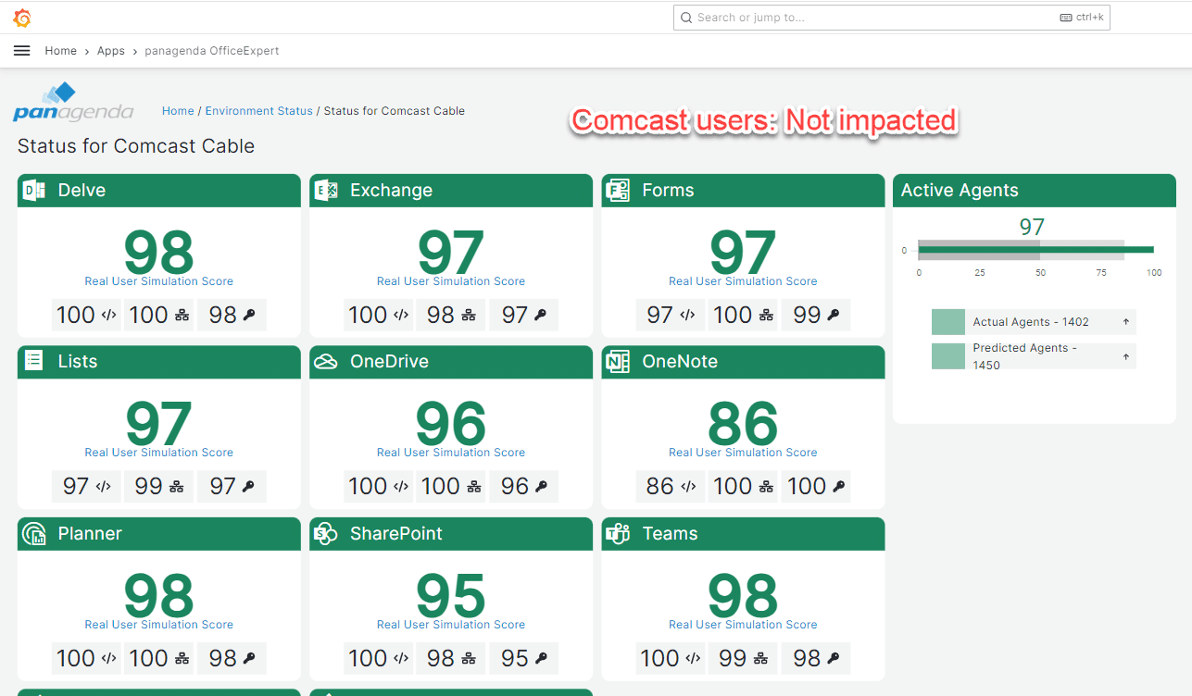The height and width of the screenshot is (696, 1192).
Task: Click the Grafana logo icon
Action: pyautogui.click(x=22, y=18)
